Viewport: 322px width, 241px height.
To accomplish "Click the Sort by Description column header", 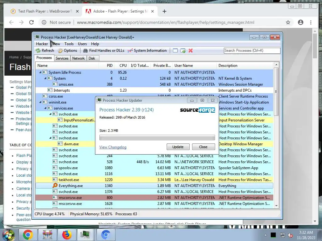I will pyautogui.click(x=245, y=65).
